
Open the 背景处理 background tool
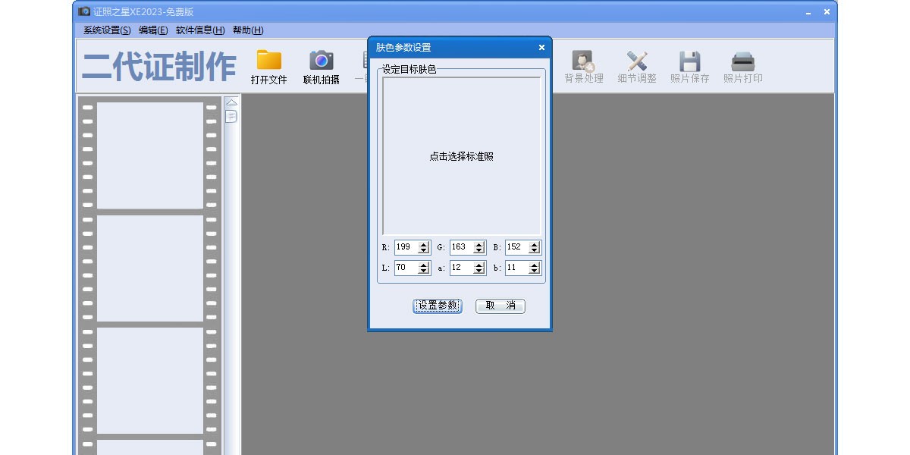point(583,61)
